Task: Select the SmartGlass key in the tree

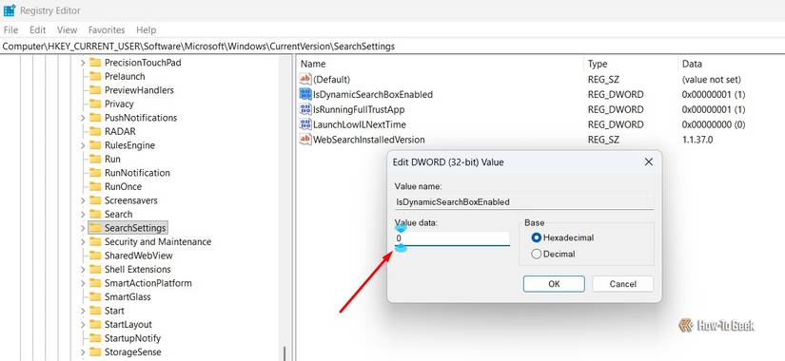Action: tap(128, 297)
